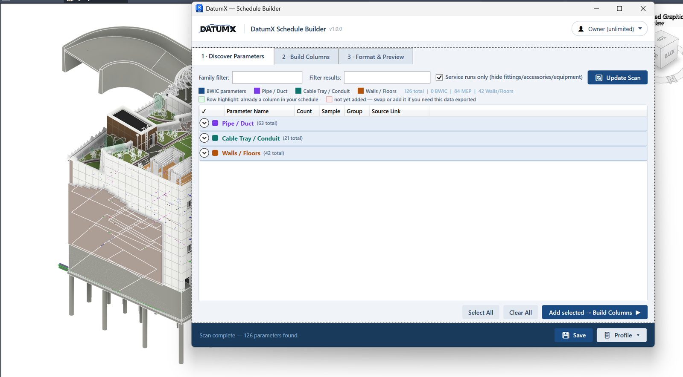Image resolution: width=683 pixels, height=377 pixels.
Task: Click the teal swatch in Cable Tray row
Action: coord(215,138)
